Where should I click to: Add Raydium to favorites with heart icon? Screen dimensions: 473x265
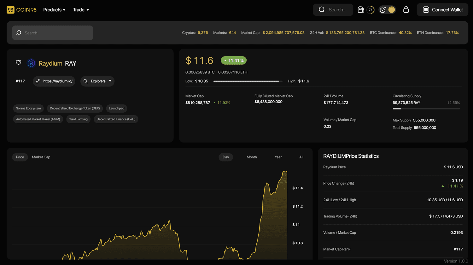tap(19, 62)
